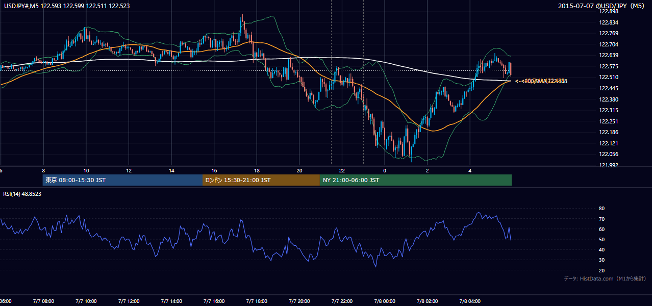Viewport: 652px width, 306px height.
Task: Click the RSI scale value 60
Action: pos(601,229)
